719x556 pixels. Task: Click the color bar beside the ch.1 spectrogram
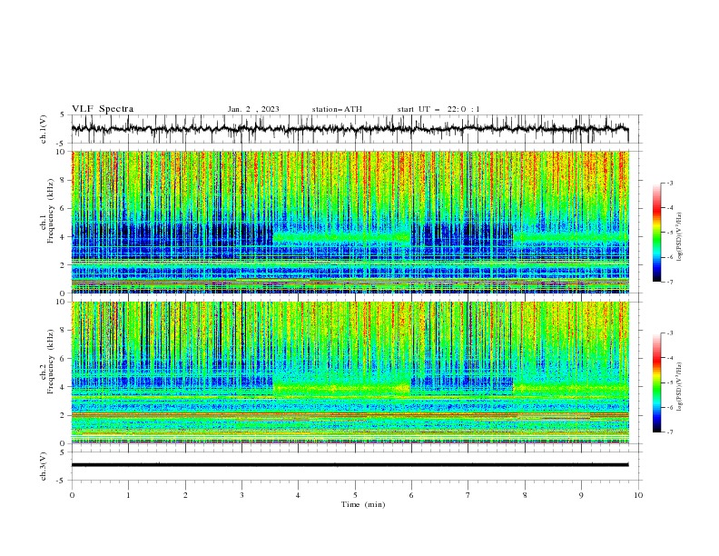656,233
